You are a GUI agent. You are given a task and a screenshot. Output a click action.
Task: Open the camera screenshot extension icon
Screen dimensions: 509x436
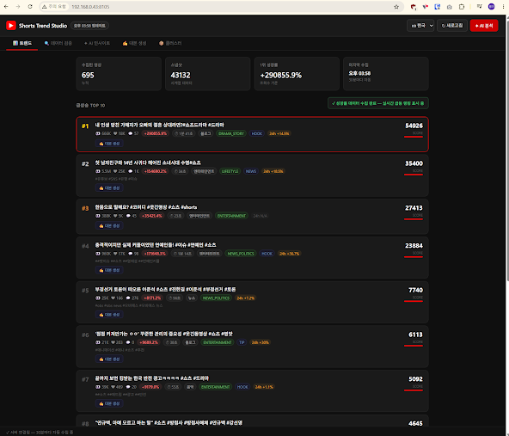click(x=450, y=7)
